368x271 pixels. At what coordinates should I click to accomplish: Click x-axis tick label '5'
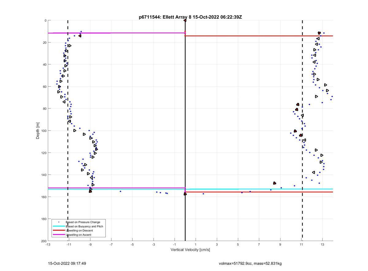click(x=238, y=245)
